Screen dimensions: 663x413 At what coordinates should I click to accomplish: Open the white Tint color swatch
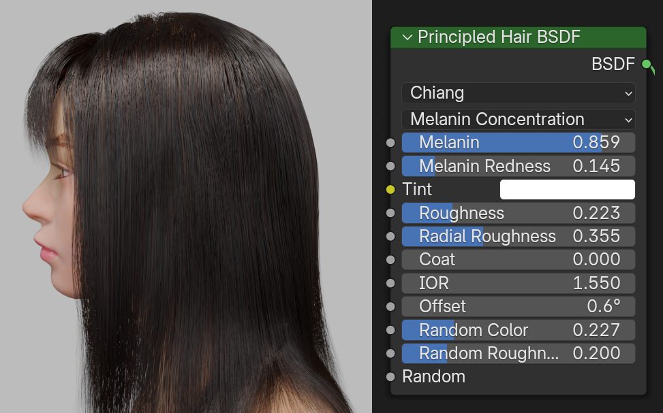[x=567, y=190]
